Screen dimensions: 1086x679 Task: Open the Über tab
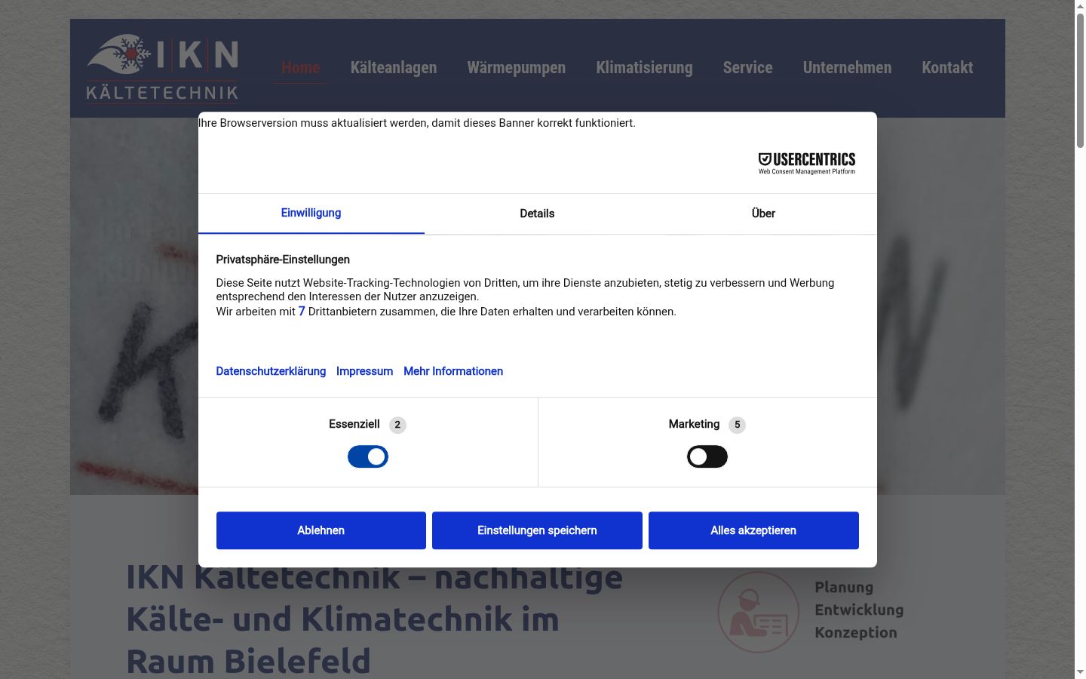click(x=763, y=214)
